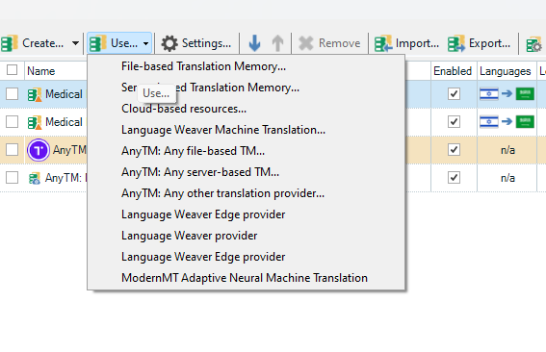Click the Israel flag in first Medical row
Screen dimensions: 546x352
(x=489, y=93)
